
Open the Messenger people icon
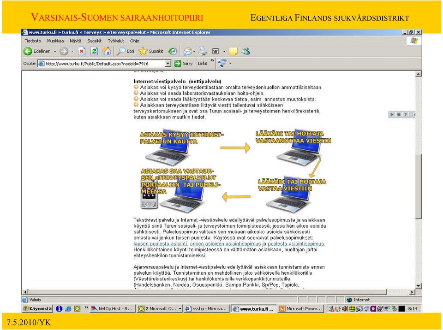point(245,51)
